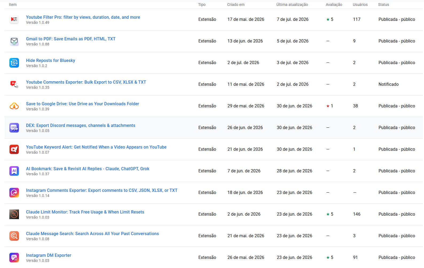Click update date 7 de jul. de 2026
This screenshot has width=424, height=268.
tap(293, 19)
